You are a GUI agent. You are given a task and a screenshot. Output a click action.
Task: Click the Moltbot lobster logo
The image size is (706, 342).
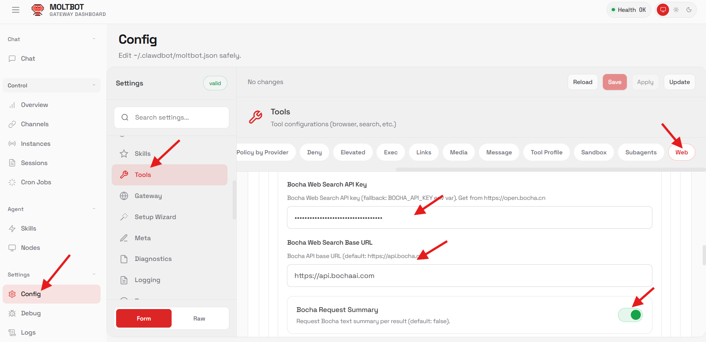pyautogui.click(x=37, y=10)
